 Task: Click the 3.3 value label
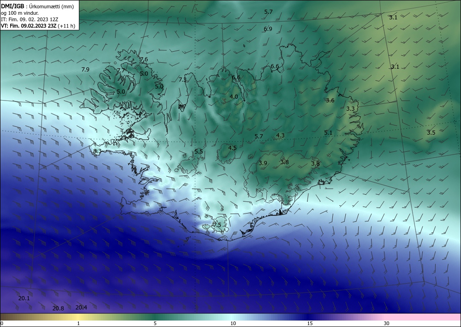pos(350,108)
